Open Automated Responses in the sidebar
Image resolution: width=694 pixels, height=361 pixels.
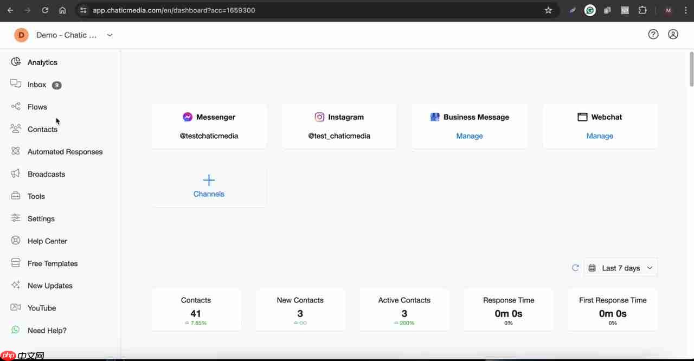(x=65, y=152)
